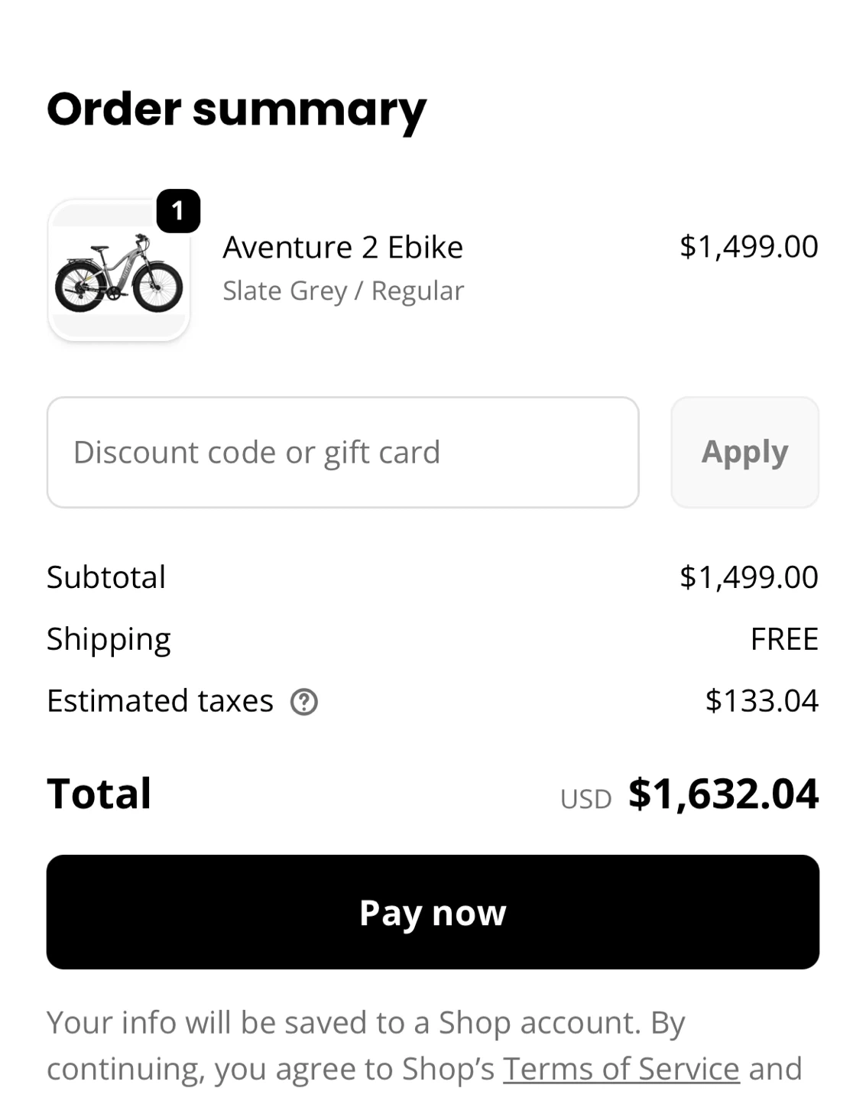Click the $1,632.04 total amount
This screenshot has width=866, height=1101.
[x=723, y=794]
